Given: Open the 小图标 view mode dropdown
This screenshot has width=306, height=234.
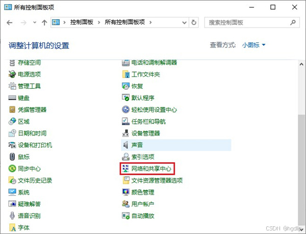Looking at the screenshot, I should click(x=253, y=45).
